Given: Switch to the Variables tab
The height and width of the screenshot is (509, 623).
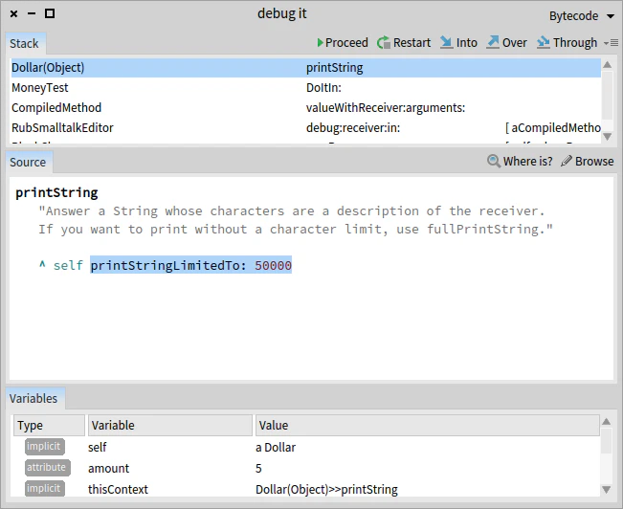Looking at the screenshot, I should (x=33, y=398).
